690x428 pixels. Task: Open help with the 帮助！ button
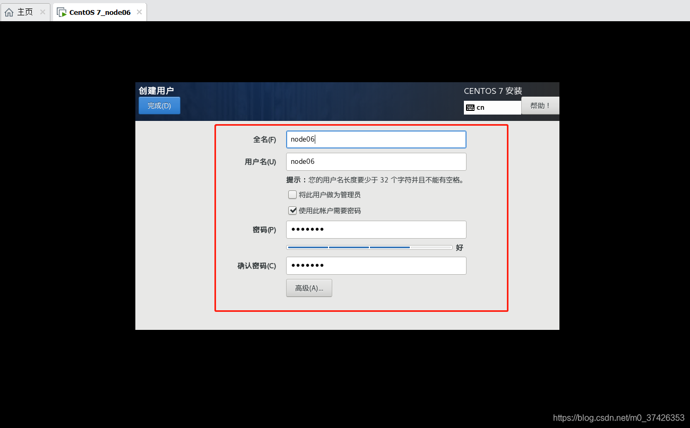[x=540, y=106]
